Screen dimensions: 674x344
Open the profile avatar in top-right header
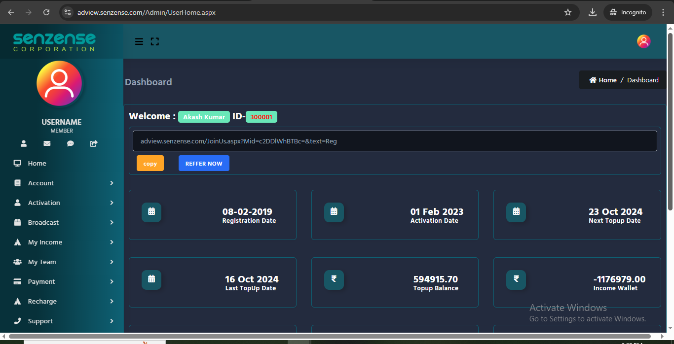[644, 41]
